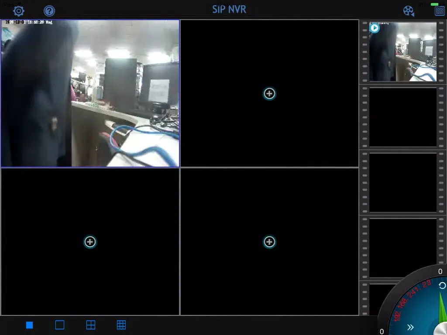Choose the outlined square layout
The image size is (447, 335).
(x=59, y=325)
